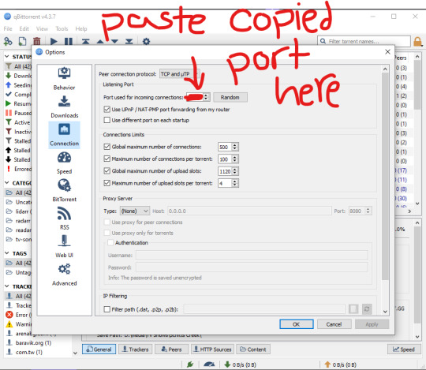Open the View menu
This screenshot has width=426, height=370.
pos(42,28)
